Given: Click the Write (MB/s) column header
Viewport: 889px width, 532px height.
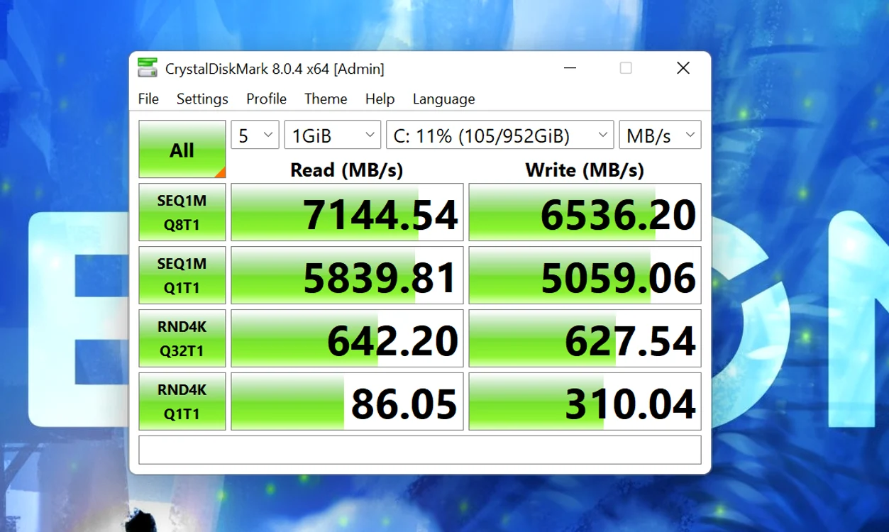Looking at the screenshot, I should click(585, 170).
